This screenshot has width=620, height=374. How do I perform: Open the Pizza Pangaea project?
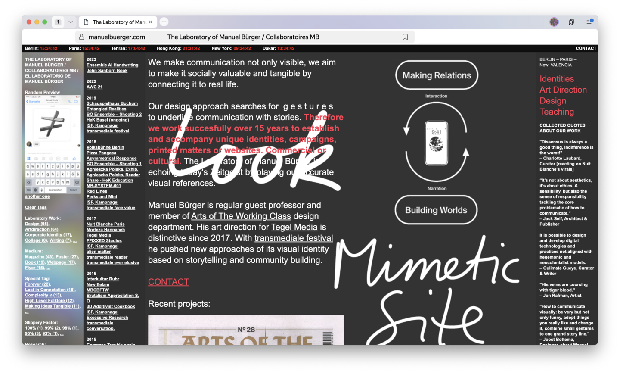101,153
